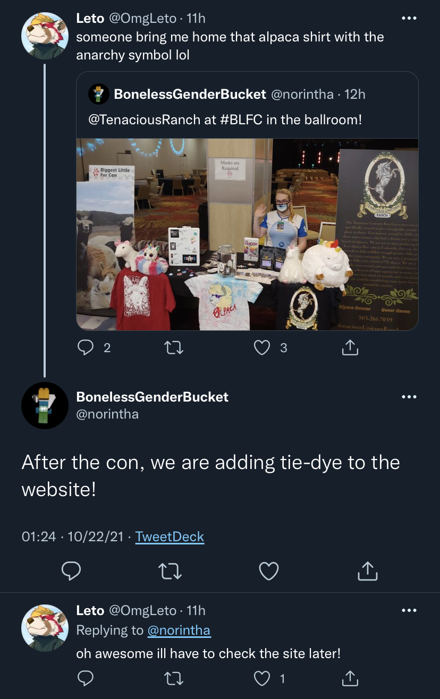Viewport: 440px width, 699px height.
Task: View the convention booth photo
Action: [247, 234]
